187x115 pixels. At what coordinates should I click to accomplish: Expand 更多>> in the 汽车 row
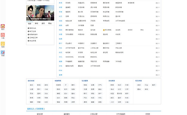(158, 48)
